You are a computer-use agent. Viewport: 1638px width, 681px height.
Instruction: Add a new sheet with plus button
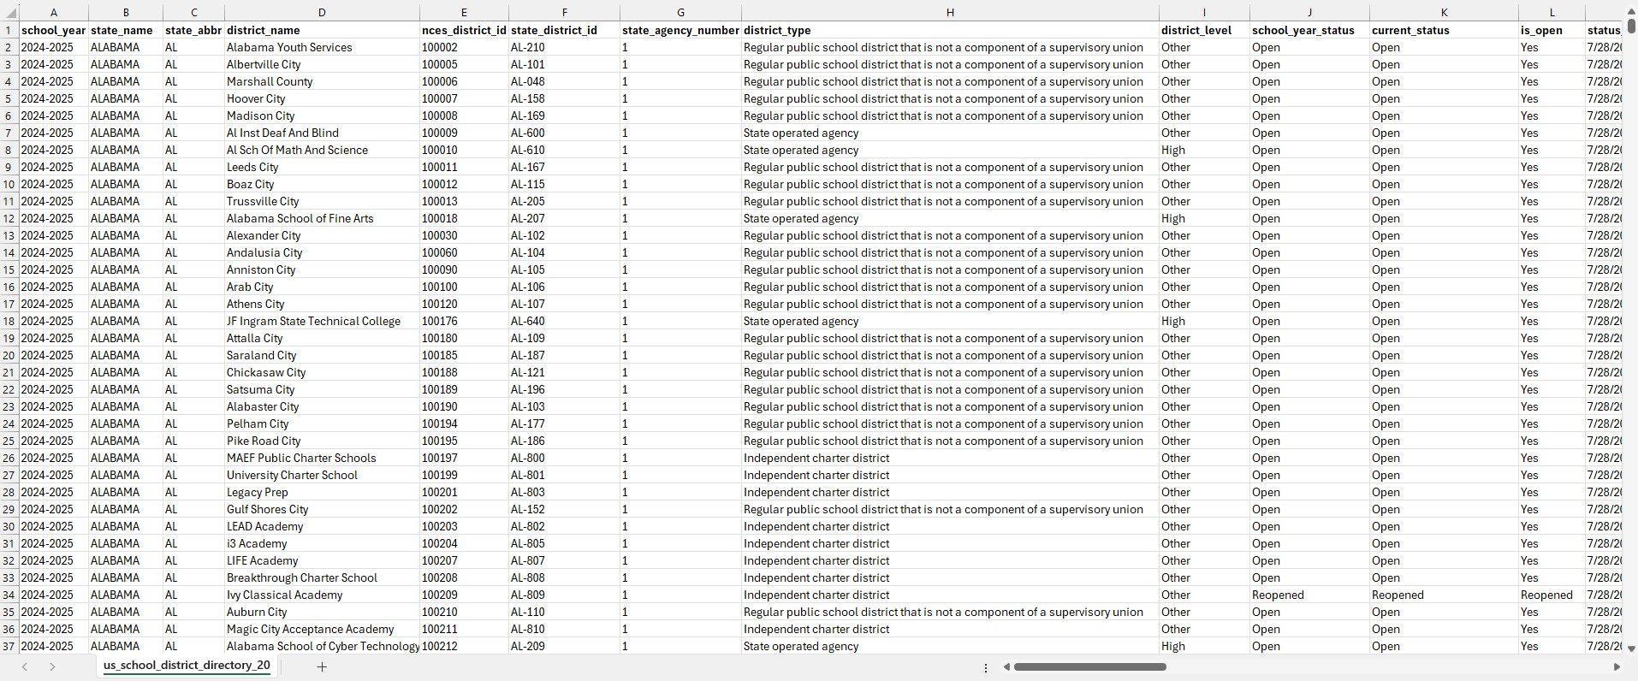pyautogui.click(x=322, y=666)
